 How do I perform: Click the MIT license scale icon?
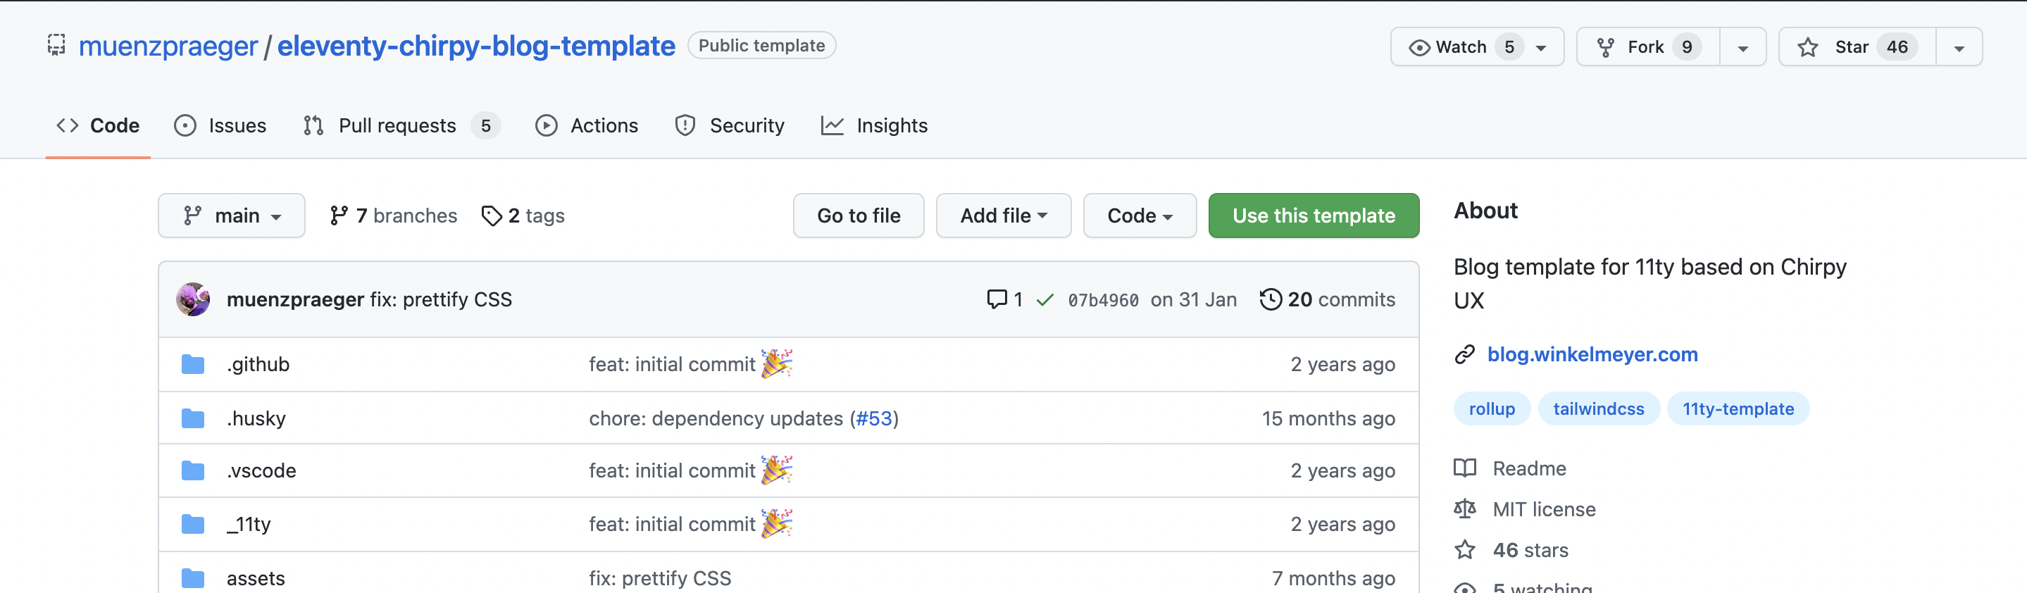point(1464,510)
